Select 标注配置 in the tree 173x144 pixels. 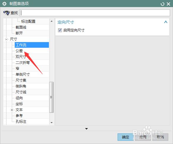pyautogui.click(x=28, y=21)
